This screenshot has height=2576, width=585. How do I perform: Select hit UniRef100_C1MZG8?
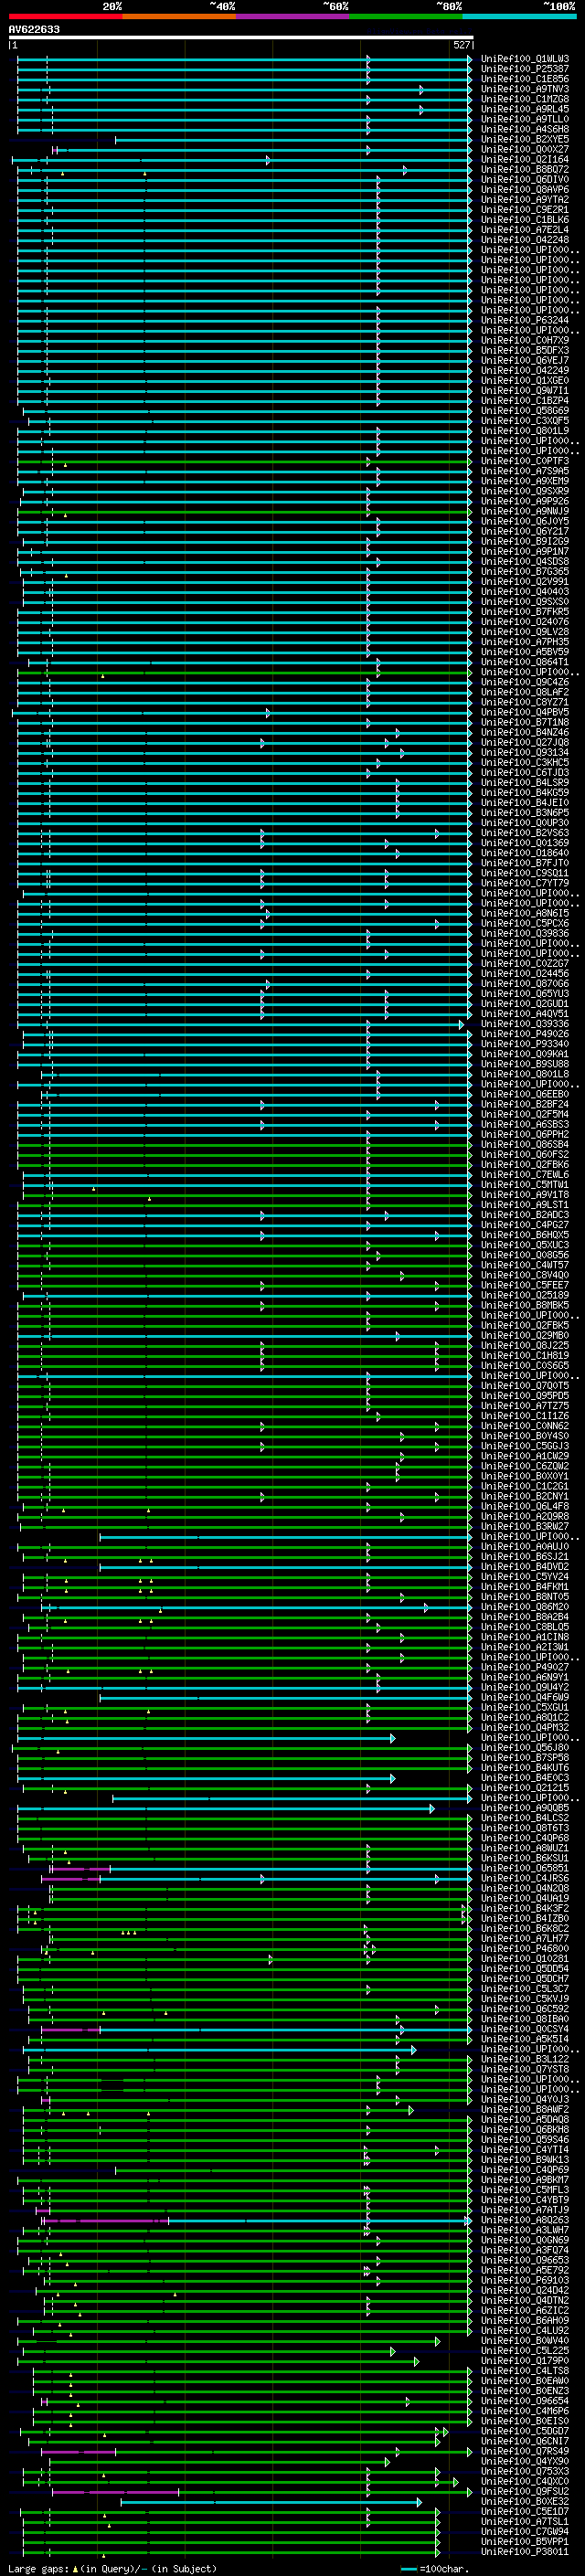pos(525,99)
